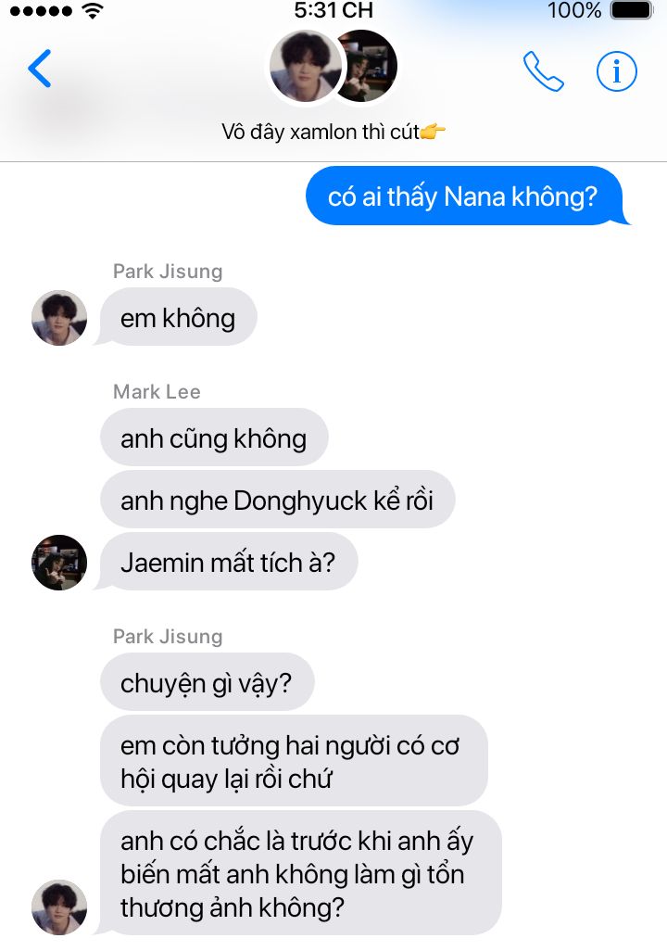Tap the Wi-Fi icon in status bar
The image size is (667, 951).
[92, 10]
